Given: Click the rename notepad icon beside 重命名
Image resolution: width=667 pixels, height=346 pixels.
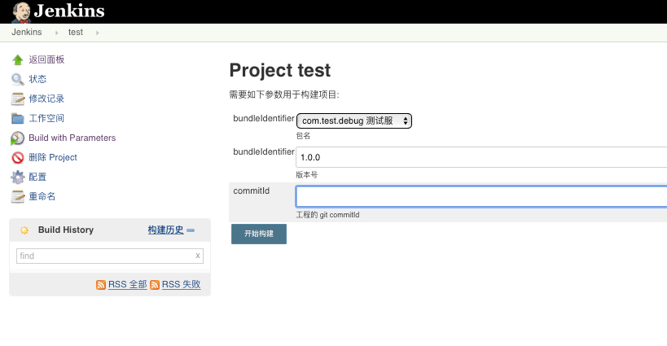Looking at the screenshot, I should [x=17, y=197].
